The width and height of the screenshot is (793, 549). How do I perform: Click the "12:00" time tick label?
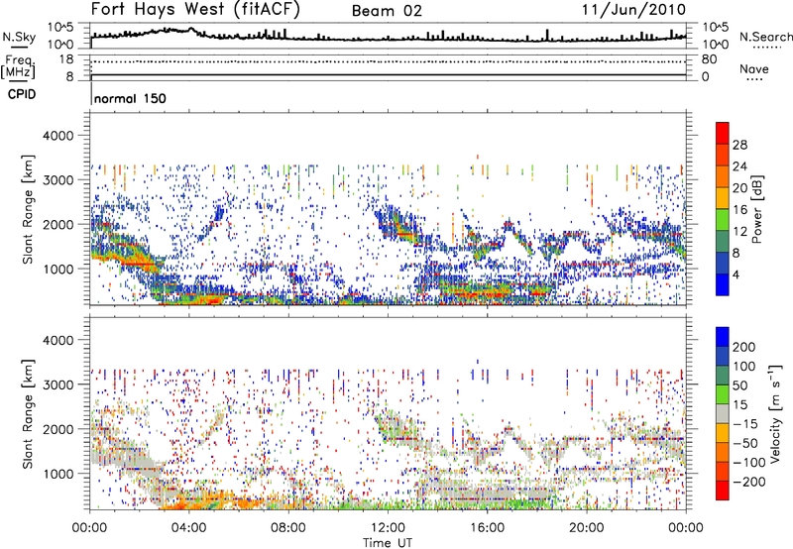[x=388, y=528]
